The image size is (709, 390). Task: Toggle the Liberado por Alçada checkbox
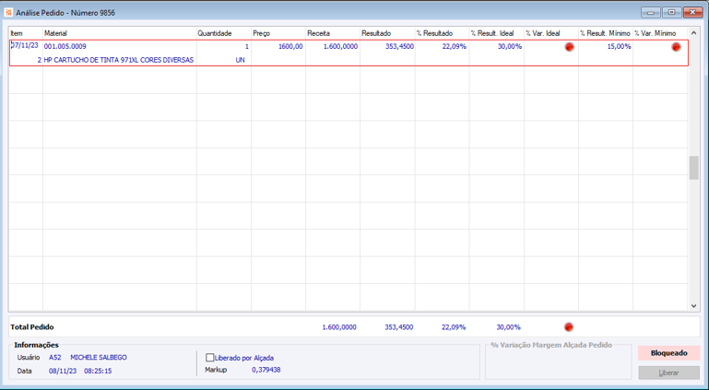[x=210, y=358]
